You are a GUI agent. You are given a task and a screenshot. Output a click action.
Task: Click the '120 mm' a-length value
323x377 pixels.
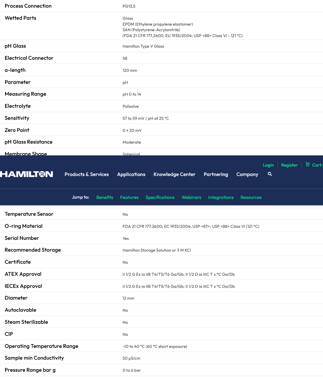(x=130, y=70)
